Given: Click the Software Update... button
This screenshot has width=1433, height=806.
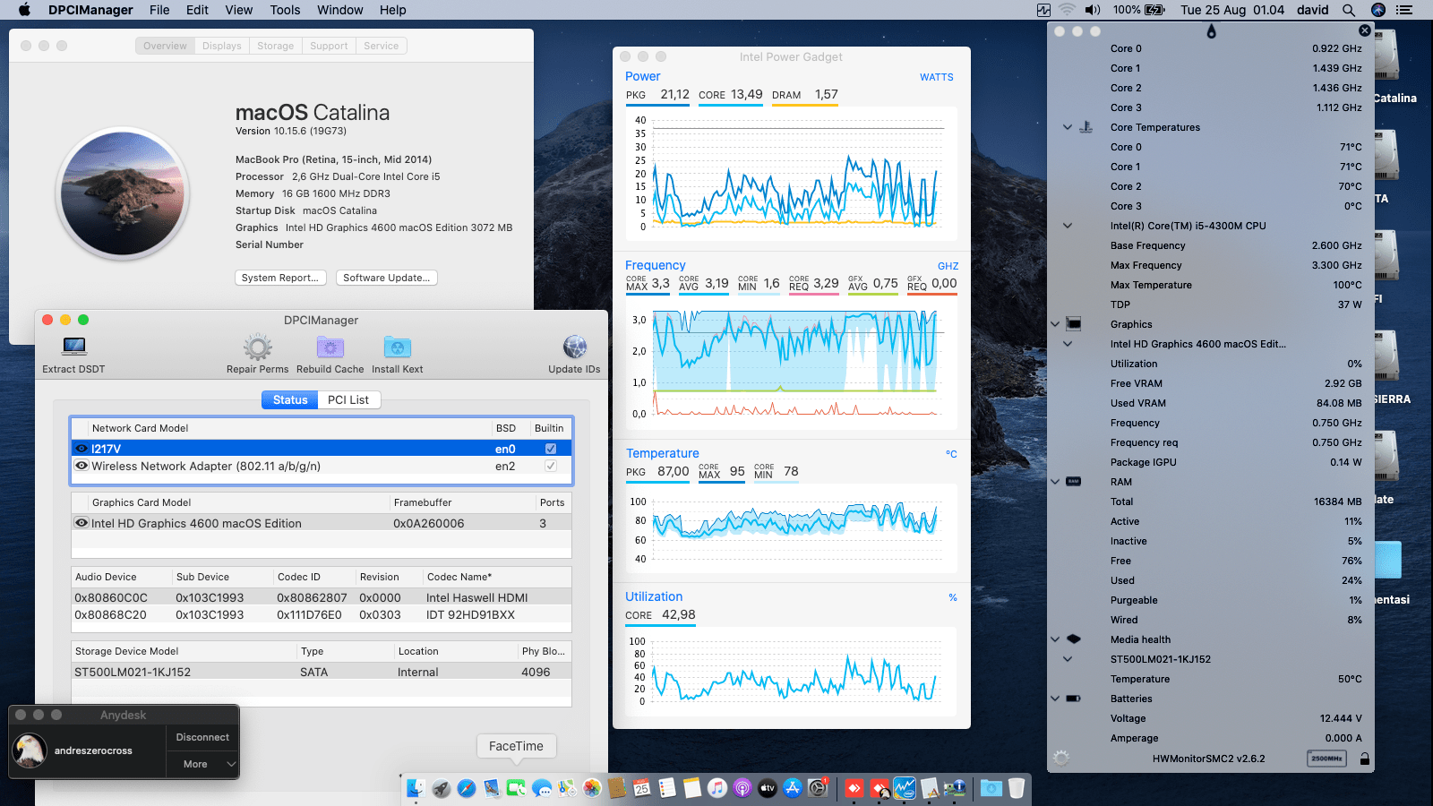Looking at the screenshot, I should tap(387, 278).
